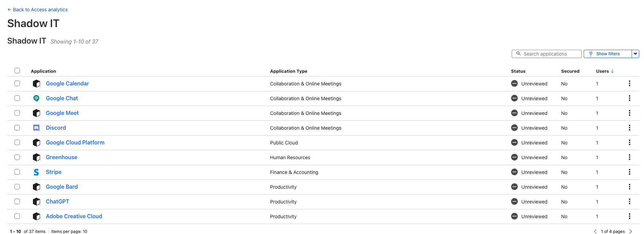Click the '1 of 4 pages' indicator
The height and width of the screenshot is (234, 644).
tap(613, 232)
